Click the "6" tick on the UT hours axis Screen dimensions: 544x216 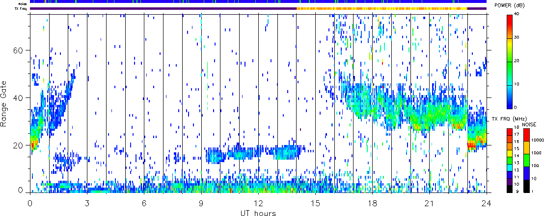(144, 203)
